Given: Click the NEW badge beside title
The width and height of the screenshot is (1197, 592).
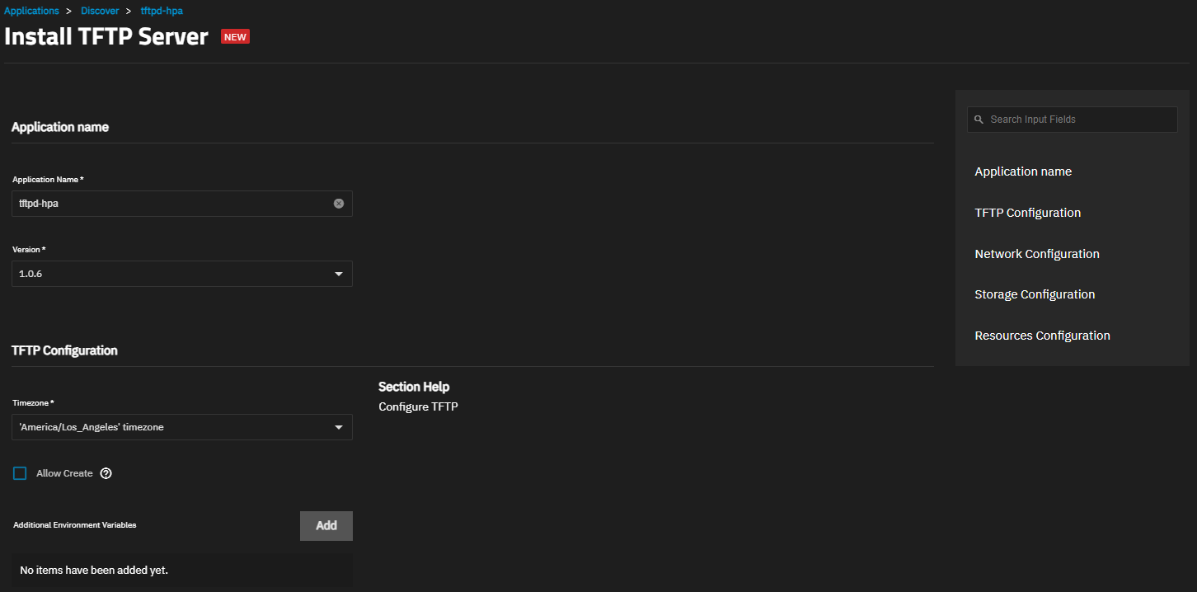Looking at the screenshot, I should [235, 37].
